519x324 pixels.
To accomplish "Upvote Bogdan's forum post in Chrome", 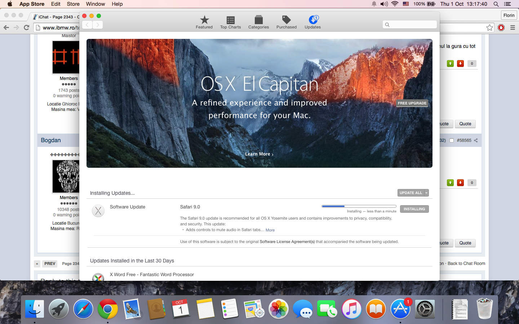I will [450, 183].
